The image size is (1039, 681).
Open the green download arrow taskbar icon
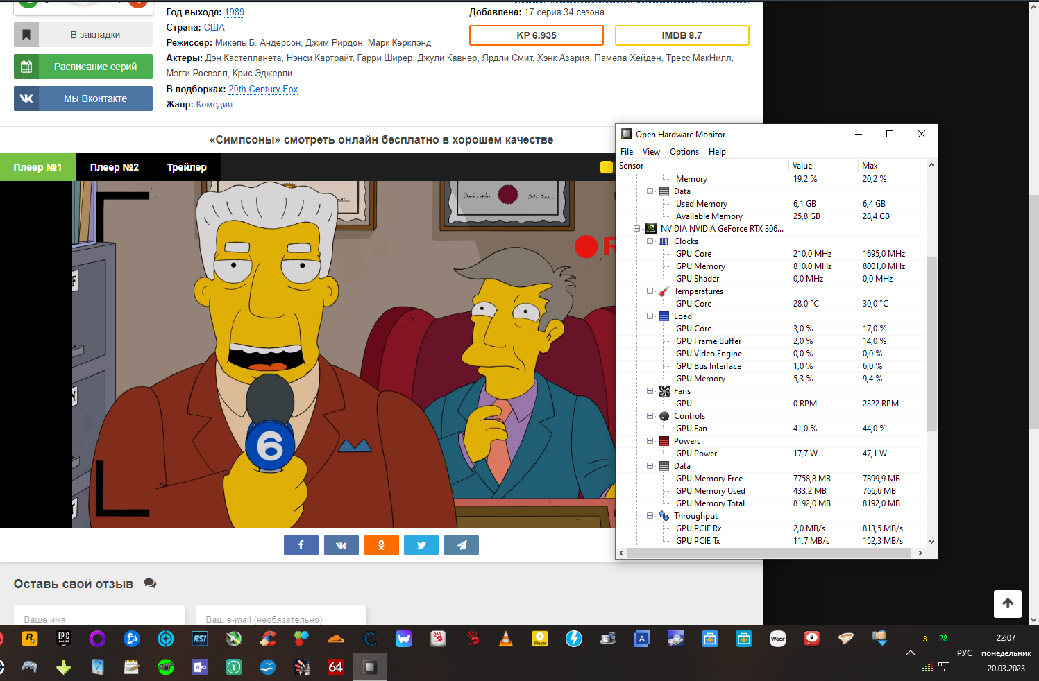click(x=64, y=667)
